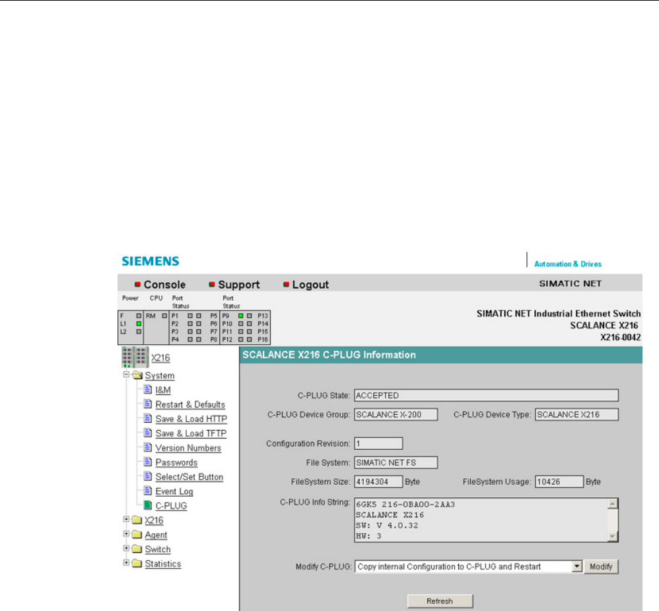Open the Support menu item

click(239, 285)
